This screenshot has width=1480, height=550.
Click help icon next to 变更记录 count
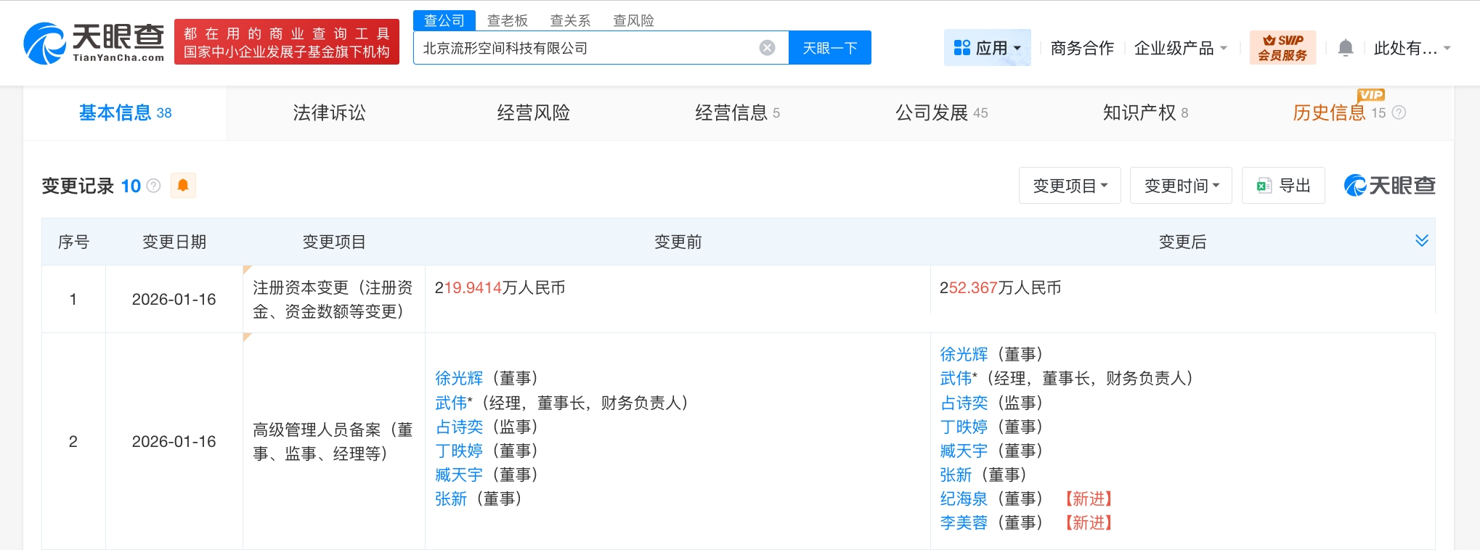(x=153, y=186)
